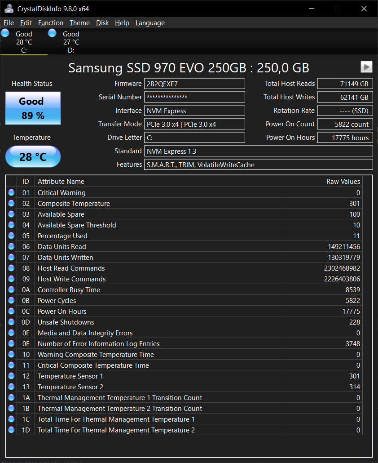Screen dimensions: 378x463
Task: Click status icon of row 1C Total Time
Action: 11,419
